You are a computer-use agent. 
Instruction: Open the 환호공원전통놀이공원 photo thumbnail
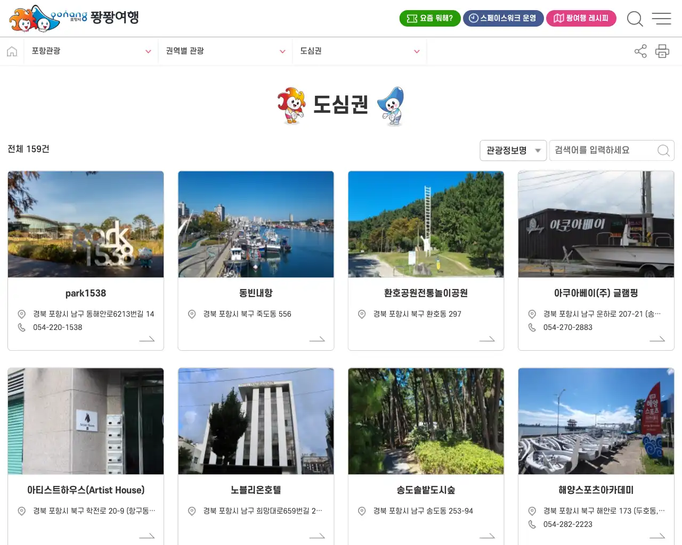(426, 224)
